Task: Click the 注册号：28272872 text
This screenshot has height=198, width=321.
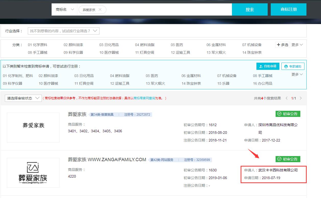Action: point(137,115)
